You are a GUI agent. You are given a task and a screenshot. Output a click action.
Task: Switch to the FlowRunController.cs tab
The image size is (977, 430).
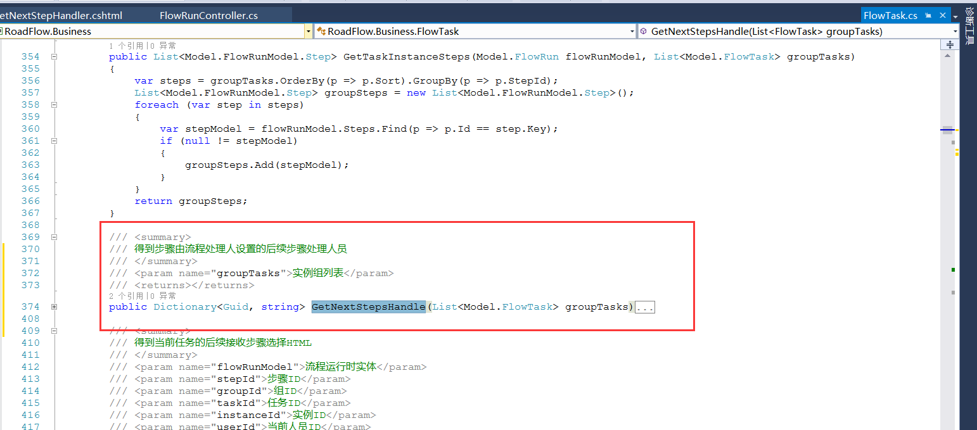(x=208, y=15)
